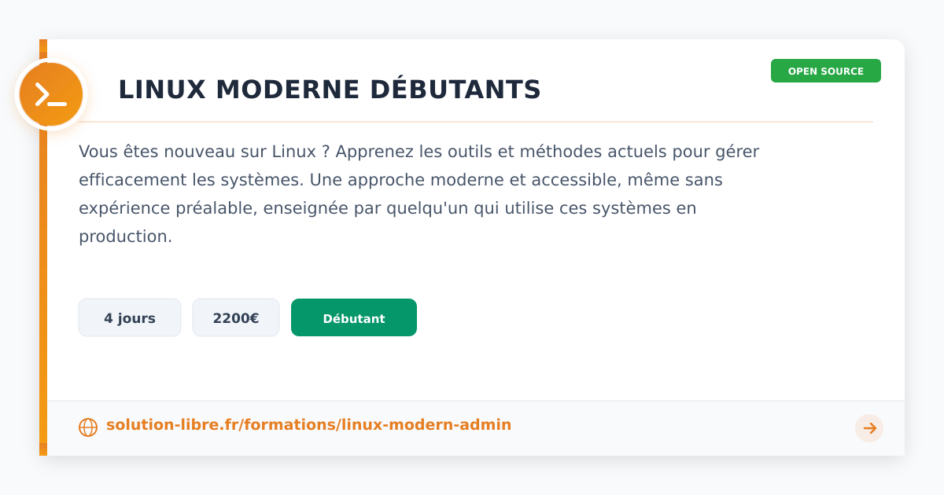Click the page background below the card
This screenshot has height=495, width=944.
coord(472,476)
